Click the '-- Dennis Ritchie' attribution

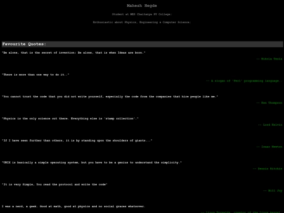pyautogui.click(x=268, y=169)
